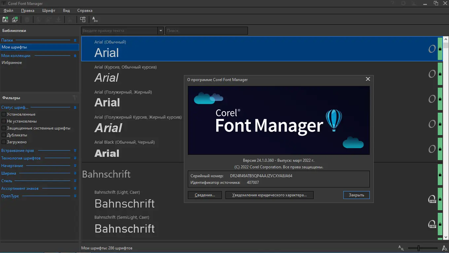
Task: Click the Поиск search field
Action: [206, 31]
